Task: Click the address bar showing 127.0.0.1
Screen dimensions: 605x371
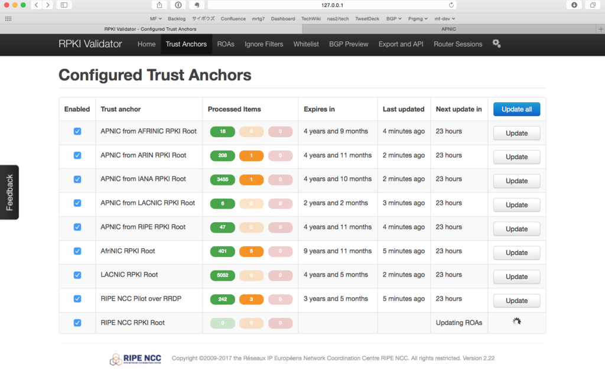Action: pyautogui.click(x=332, y=5)
